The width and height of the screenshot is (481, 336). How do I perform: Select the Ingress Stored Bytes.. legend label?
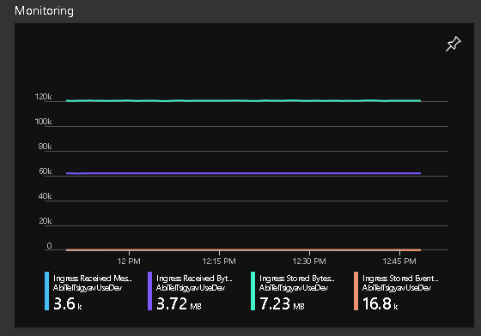pyautogui.click(x=296, y=279)
